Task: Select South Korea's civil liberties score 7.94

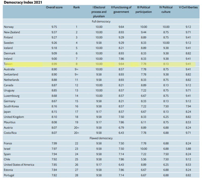Action: (x=188, y=106)
